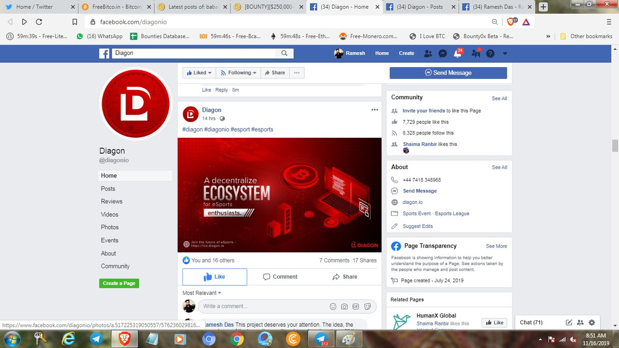Select Events in page sidebar
619x348 pixels.
[x=110, y=240]
